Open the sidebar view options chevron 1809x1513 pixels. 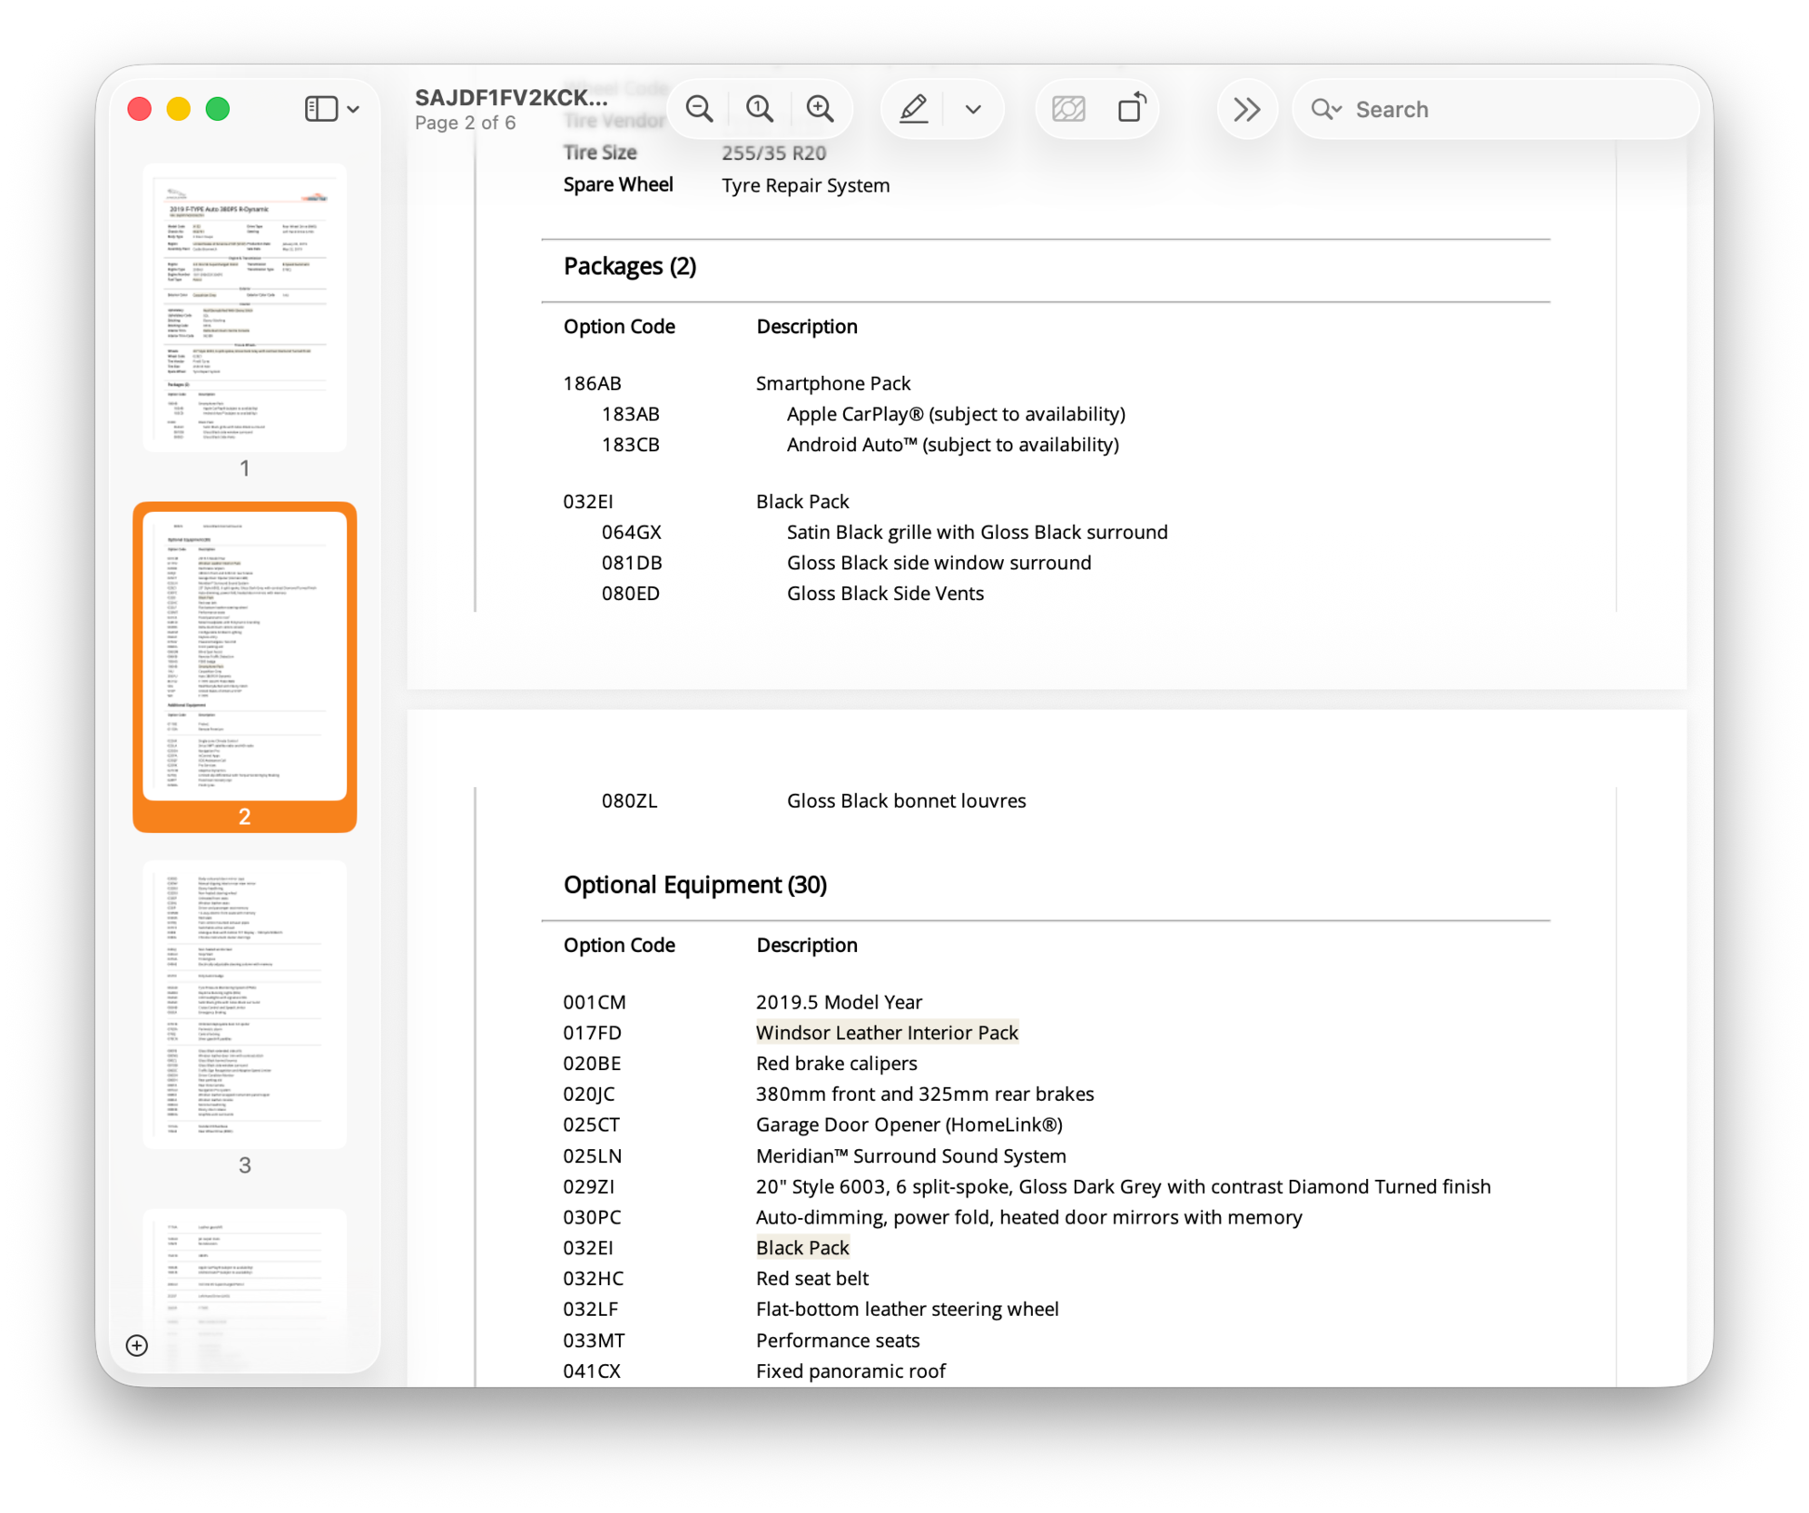354,109
